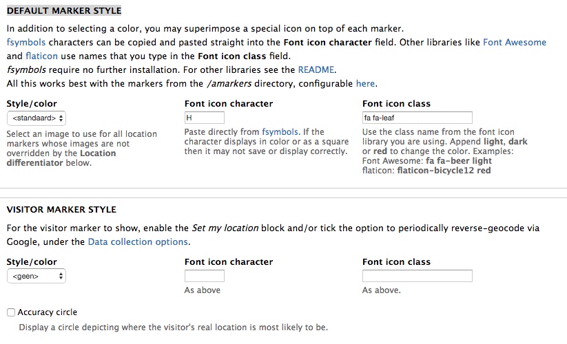Click the DEFAULT MARKER STYLE heading
This screenshot has width=567, height=344.
click(x=64, y=11)
